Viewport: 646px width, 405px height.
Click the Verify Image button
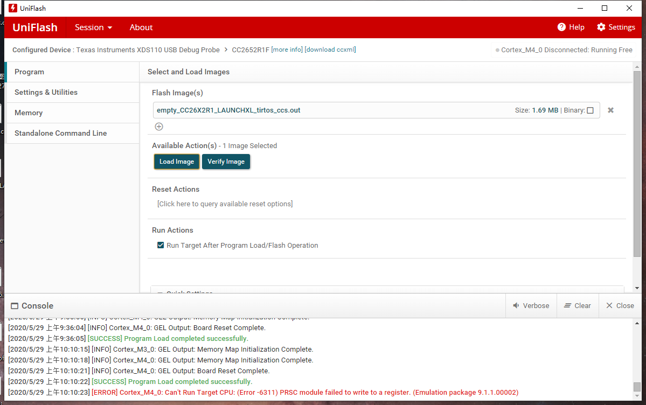click(x=226, y=162)
